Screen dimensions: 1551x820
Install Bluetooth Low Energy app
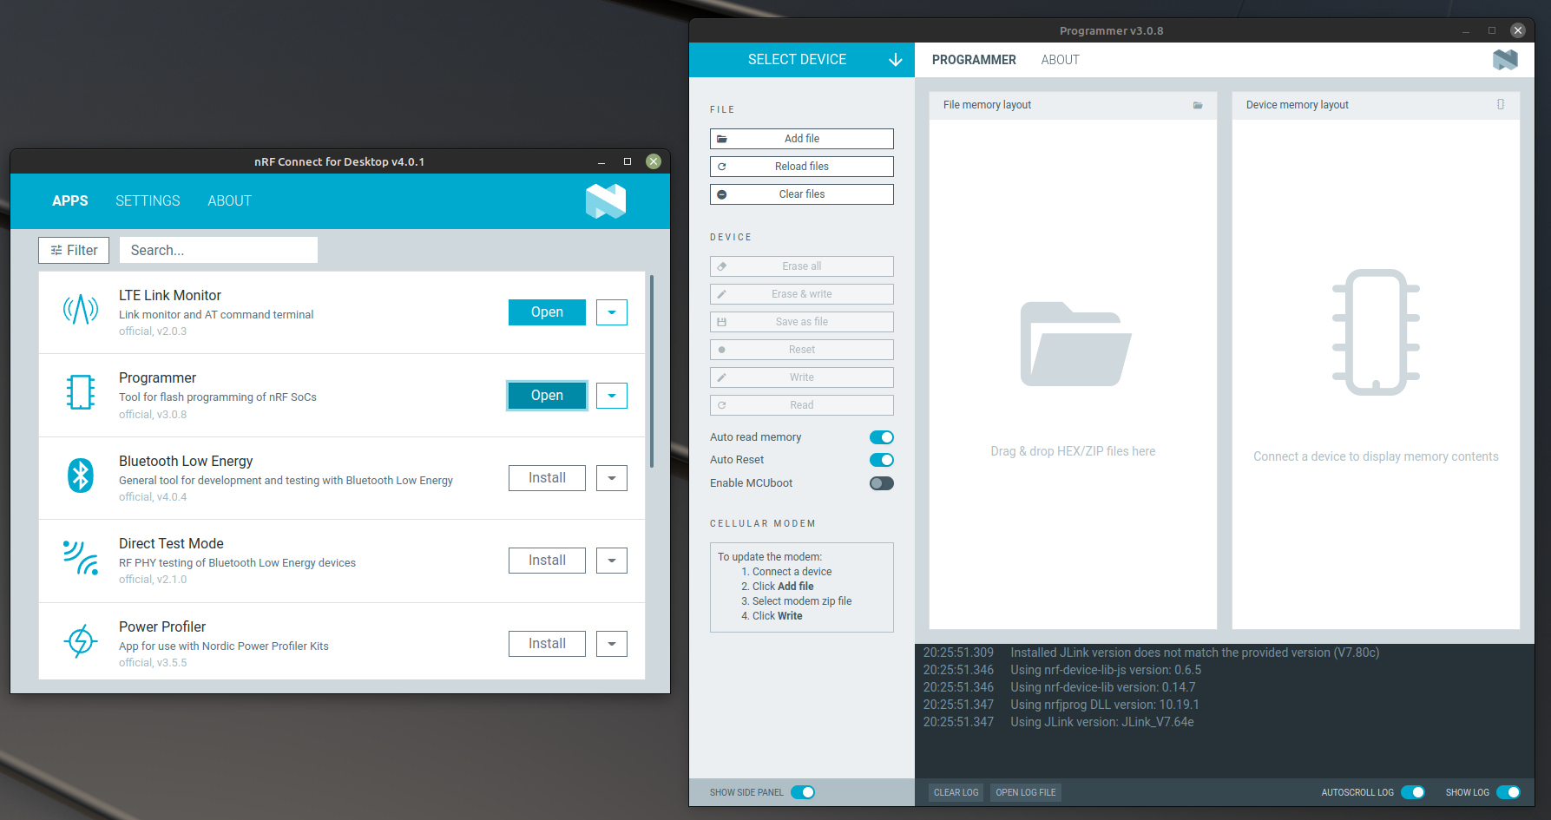click(x=547, y=477)
